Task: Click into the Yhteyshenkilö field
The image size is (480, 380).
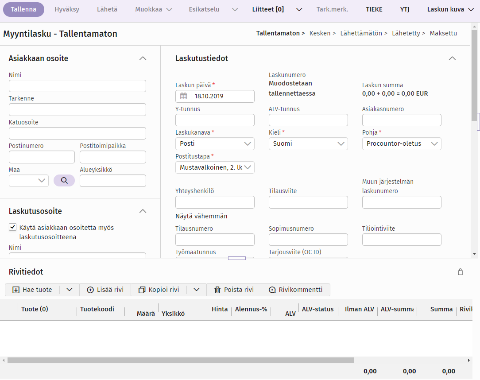Action: (215, 202)
